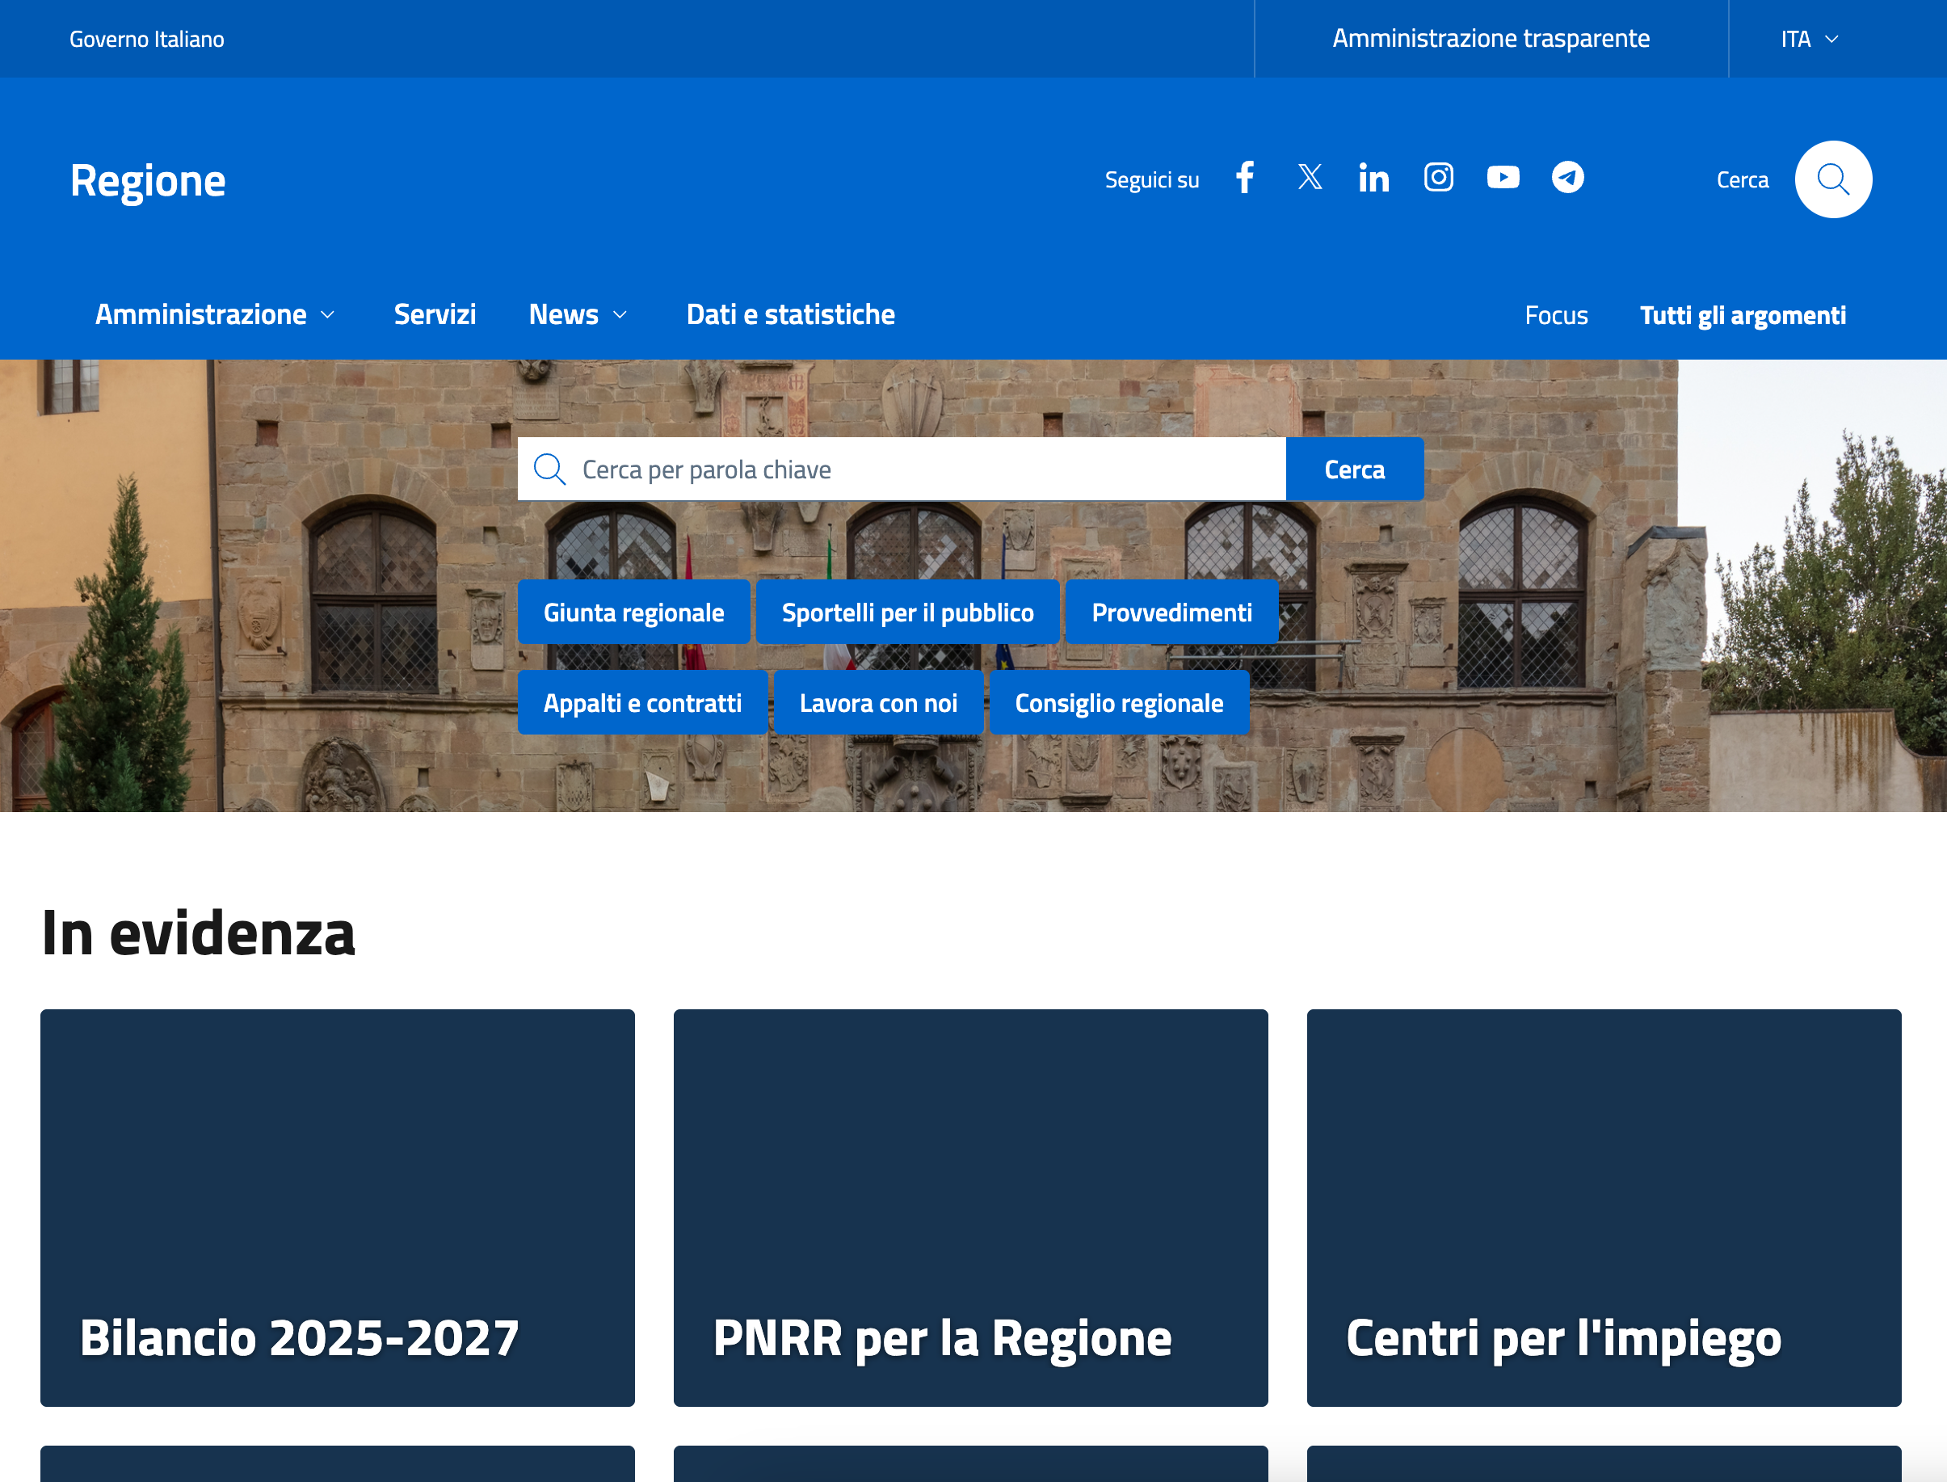Screen dimensions: 1947x1482
Task: Open the YouTube social icon
Action: coord(1503,179)
